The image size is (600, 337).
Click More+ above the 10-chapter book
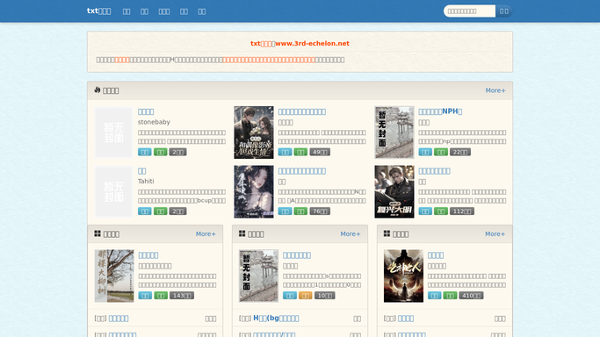tap(351, 233)
